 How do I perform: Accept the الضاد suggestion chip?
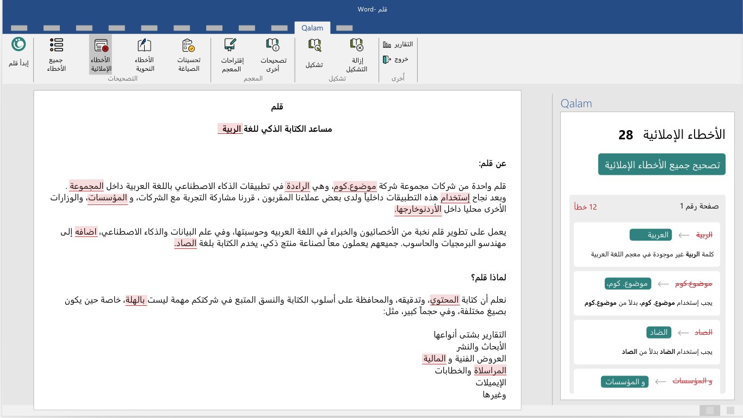click(x=659, y=332)
